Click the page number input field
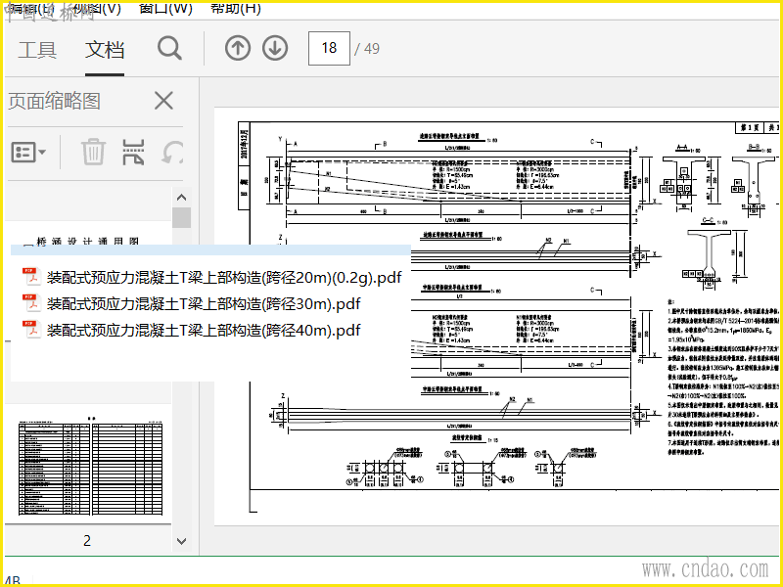The height and width of the screenshot is (587, 783). 329,48
